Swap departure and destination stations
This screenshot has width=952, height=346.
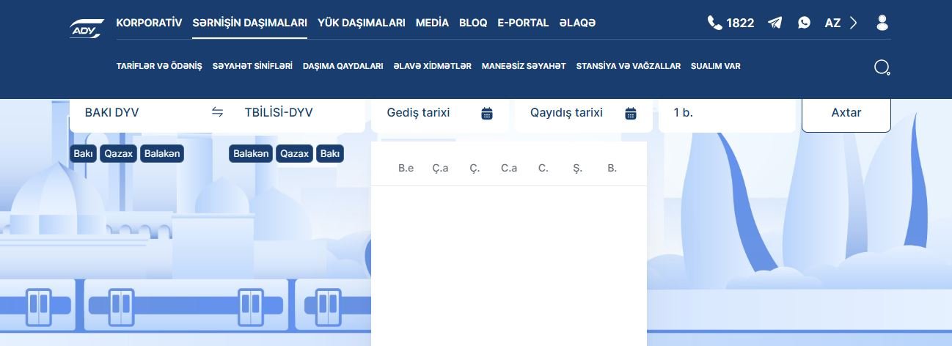pos(217,112)
